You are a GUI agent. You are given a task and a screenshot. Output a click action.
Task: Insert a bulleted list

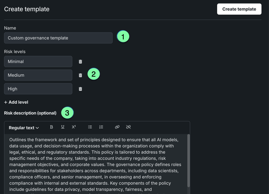(x=90, y=127)
